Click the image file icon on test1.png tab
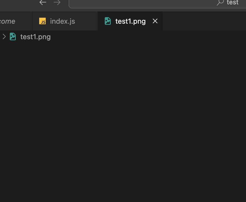Screen dimensions: 246x202 click(x=108, y=21)
